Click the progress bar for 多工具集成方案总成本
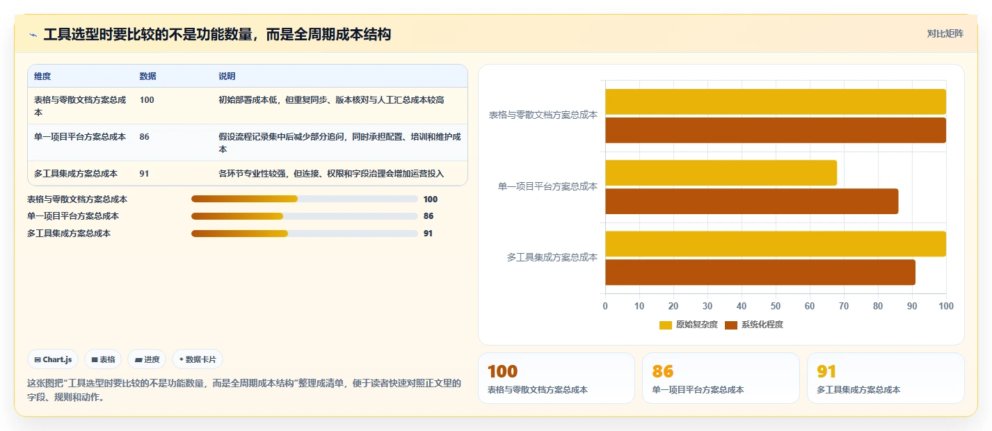The width and height of the screenshot is (992, 431). (x=305, y=234)
